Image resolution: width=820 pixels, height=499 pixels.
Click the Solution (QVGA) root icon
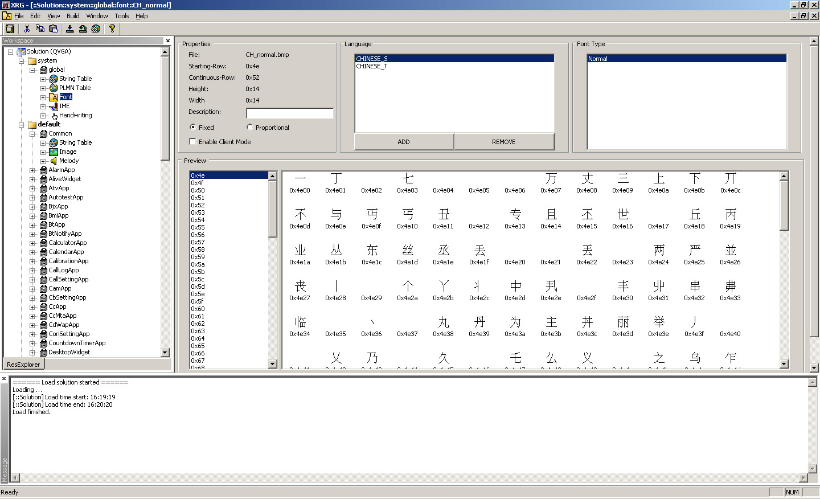point(21,51)
